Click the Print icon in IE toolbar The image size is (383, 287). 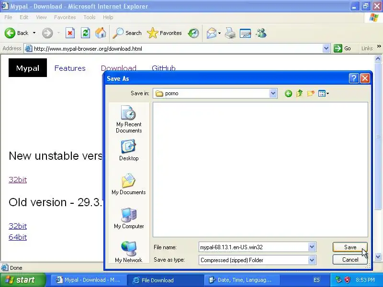click(x=230, y=33)
